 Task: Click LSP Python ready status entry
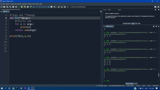[x=101, y=86]
